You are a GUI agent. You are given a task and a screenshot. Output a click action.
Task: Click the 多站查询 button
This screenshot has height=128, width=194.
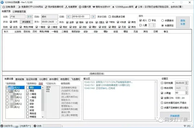[x=27, y=22]
